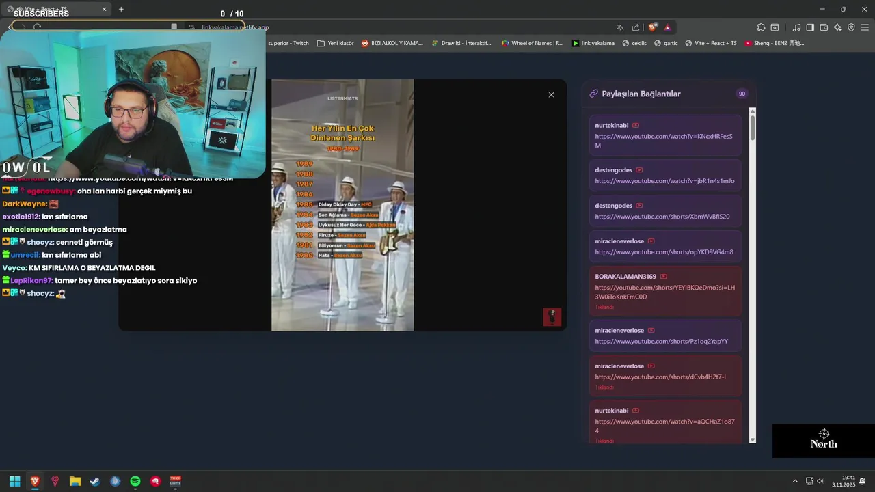This screenshot has width=875, height=492.
Task: Open the BIZI ALKOL YIKAMA bookmark
Action: click(x=392, y=43)
